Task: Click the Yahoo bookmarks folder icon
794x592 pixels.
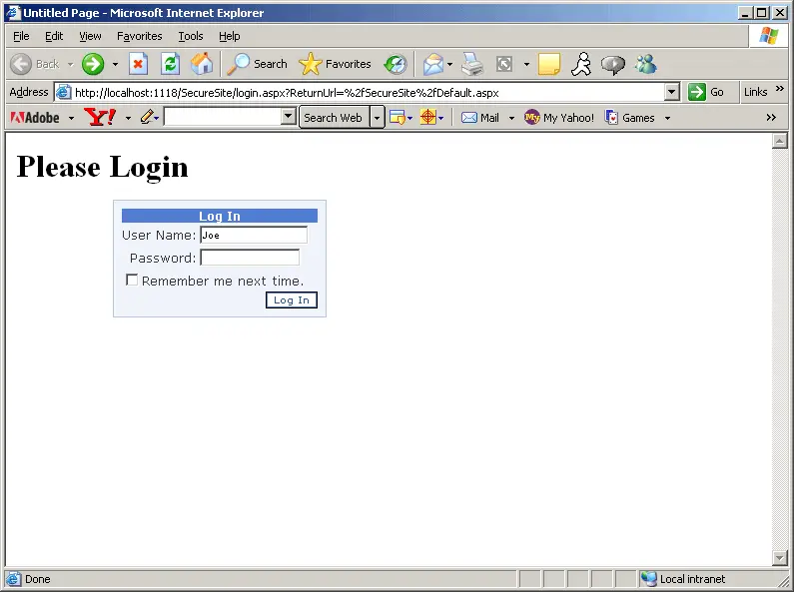Action: tap(397, 118)
